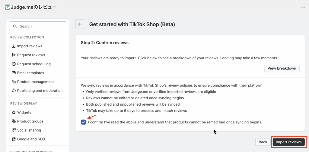Select Import reviews in sidebar menu
This screenshot has width=309, height=152.
(x=30, y=46)
